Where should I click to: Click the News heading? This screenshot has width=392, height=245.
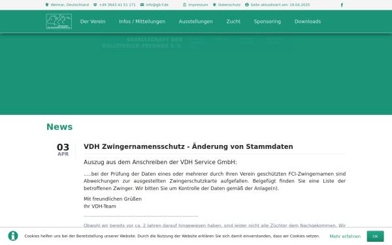59,127
